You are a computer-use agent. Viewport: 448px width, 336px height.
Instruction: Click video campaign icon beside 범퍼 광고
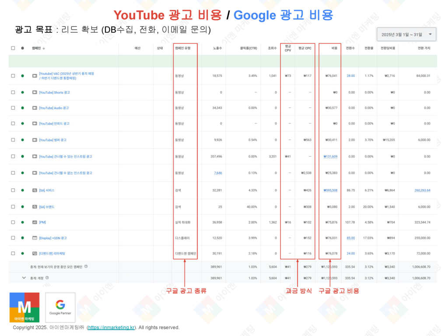pyautogui.click(x=35, y=140)
